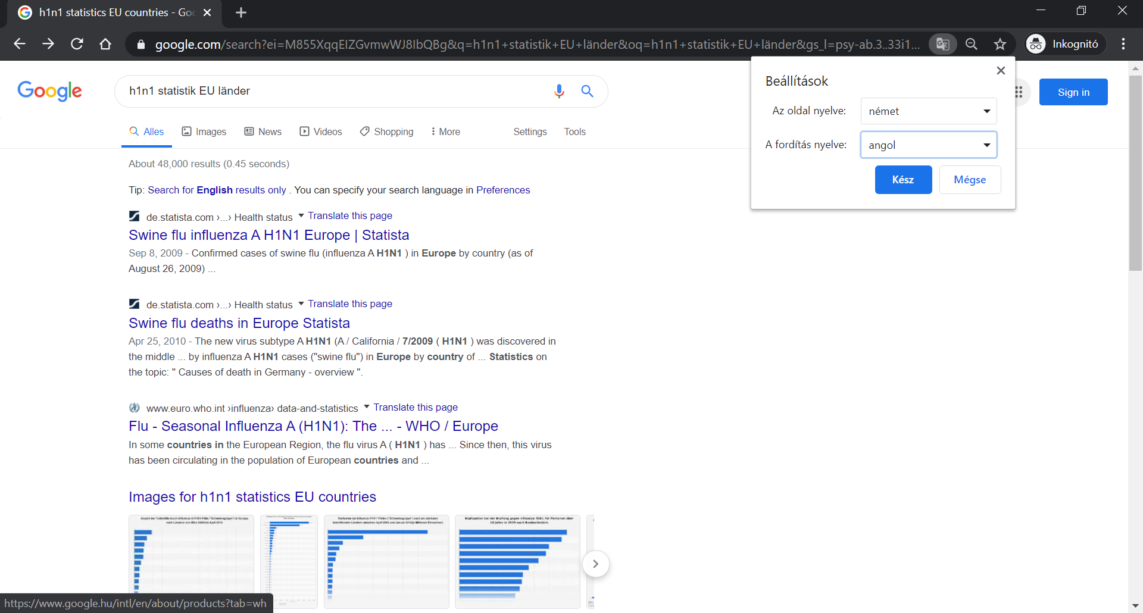Open Images for h1n1 statistics EU countries
This screenshot has height=613, width=1143.
coord(252,497)
